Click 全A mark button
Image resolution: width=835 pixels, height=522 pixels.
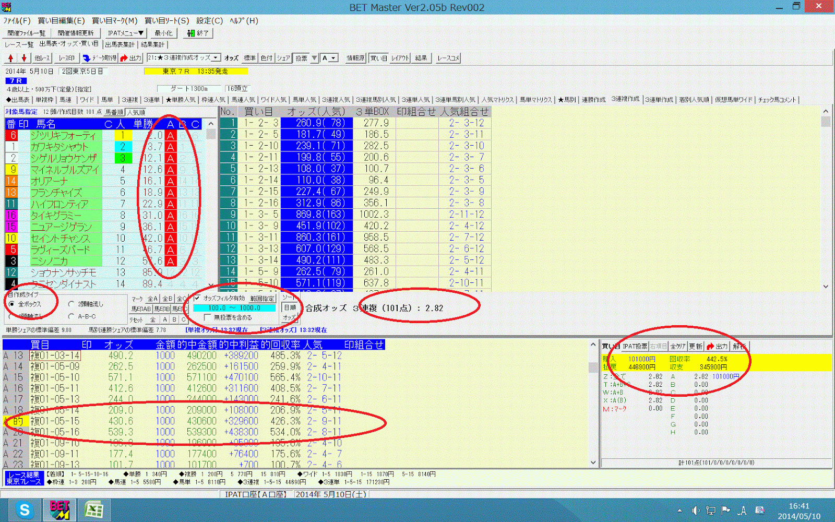(x=152, y=299)
